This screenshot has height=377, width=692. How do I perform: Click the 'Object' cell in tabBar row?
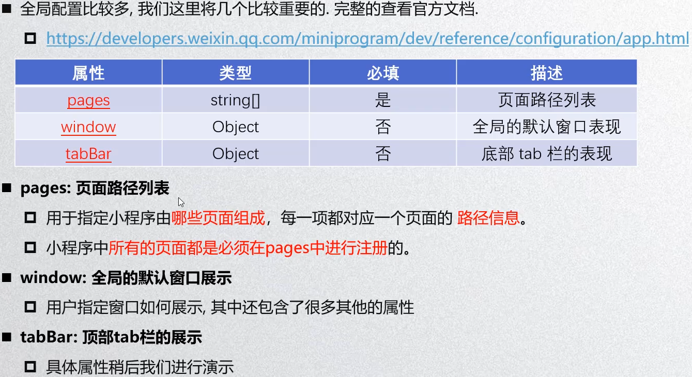(x=236, y=153)
